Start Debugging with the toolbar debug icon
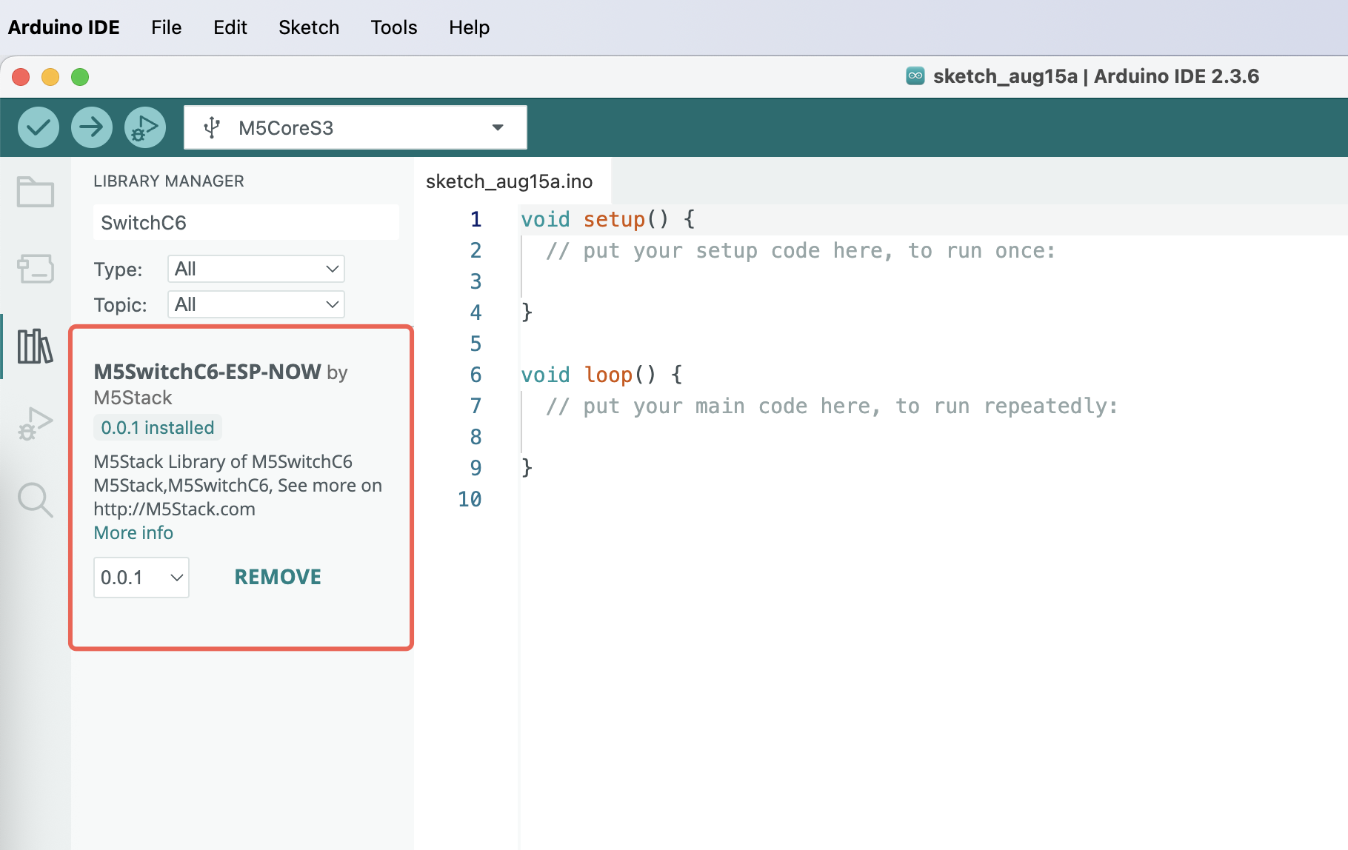Screen dimensions: 1348x850 [x=145, y=127]
